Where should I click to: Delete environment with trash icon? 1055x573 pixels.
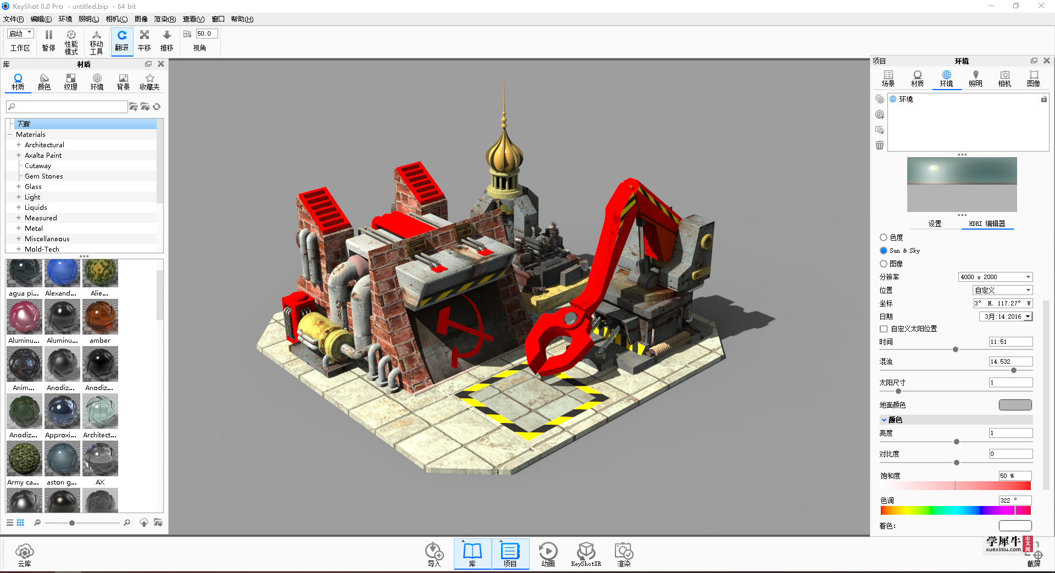pyautogui.click(x=880, y=145)
